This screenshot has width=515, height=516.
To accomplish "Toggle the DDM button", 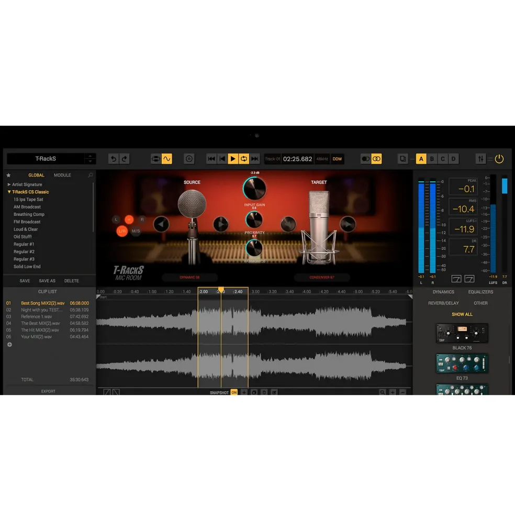I will [337, 159].
